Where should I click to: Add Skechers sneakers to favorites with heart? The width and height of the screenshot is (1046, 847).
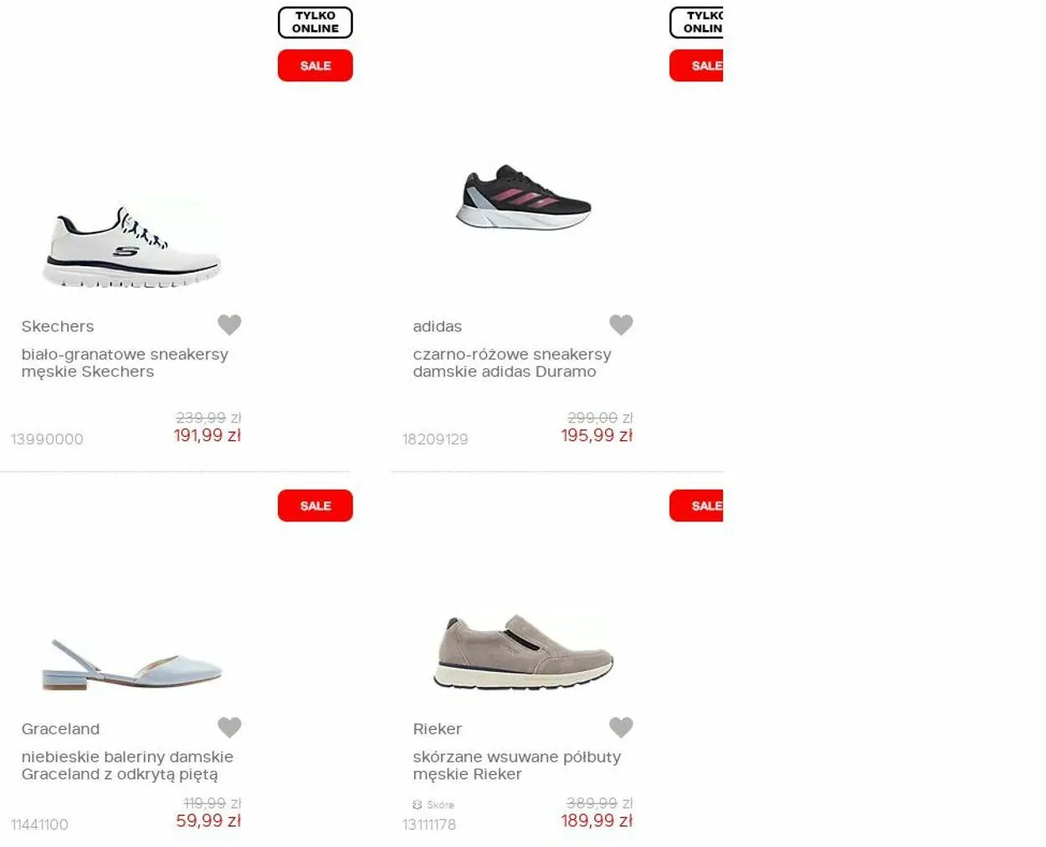tap(229, 324)
